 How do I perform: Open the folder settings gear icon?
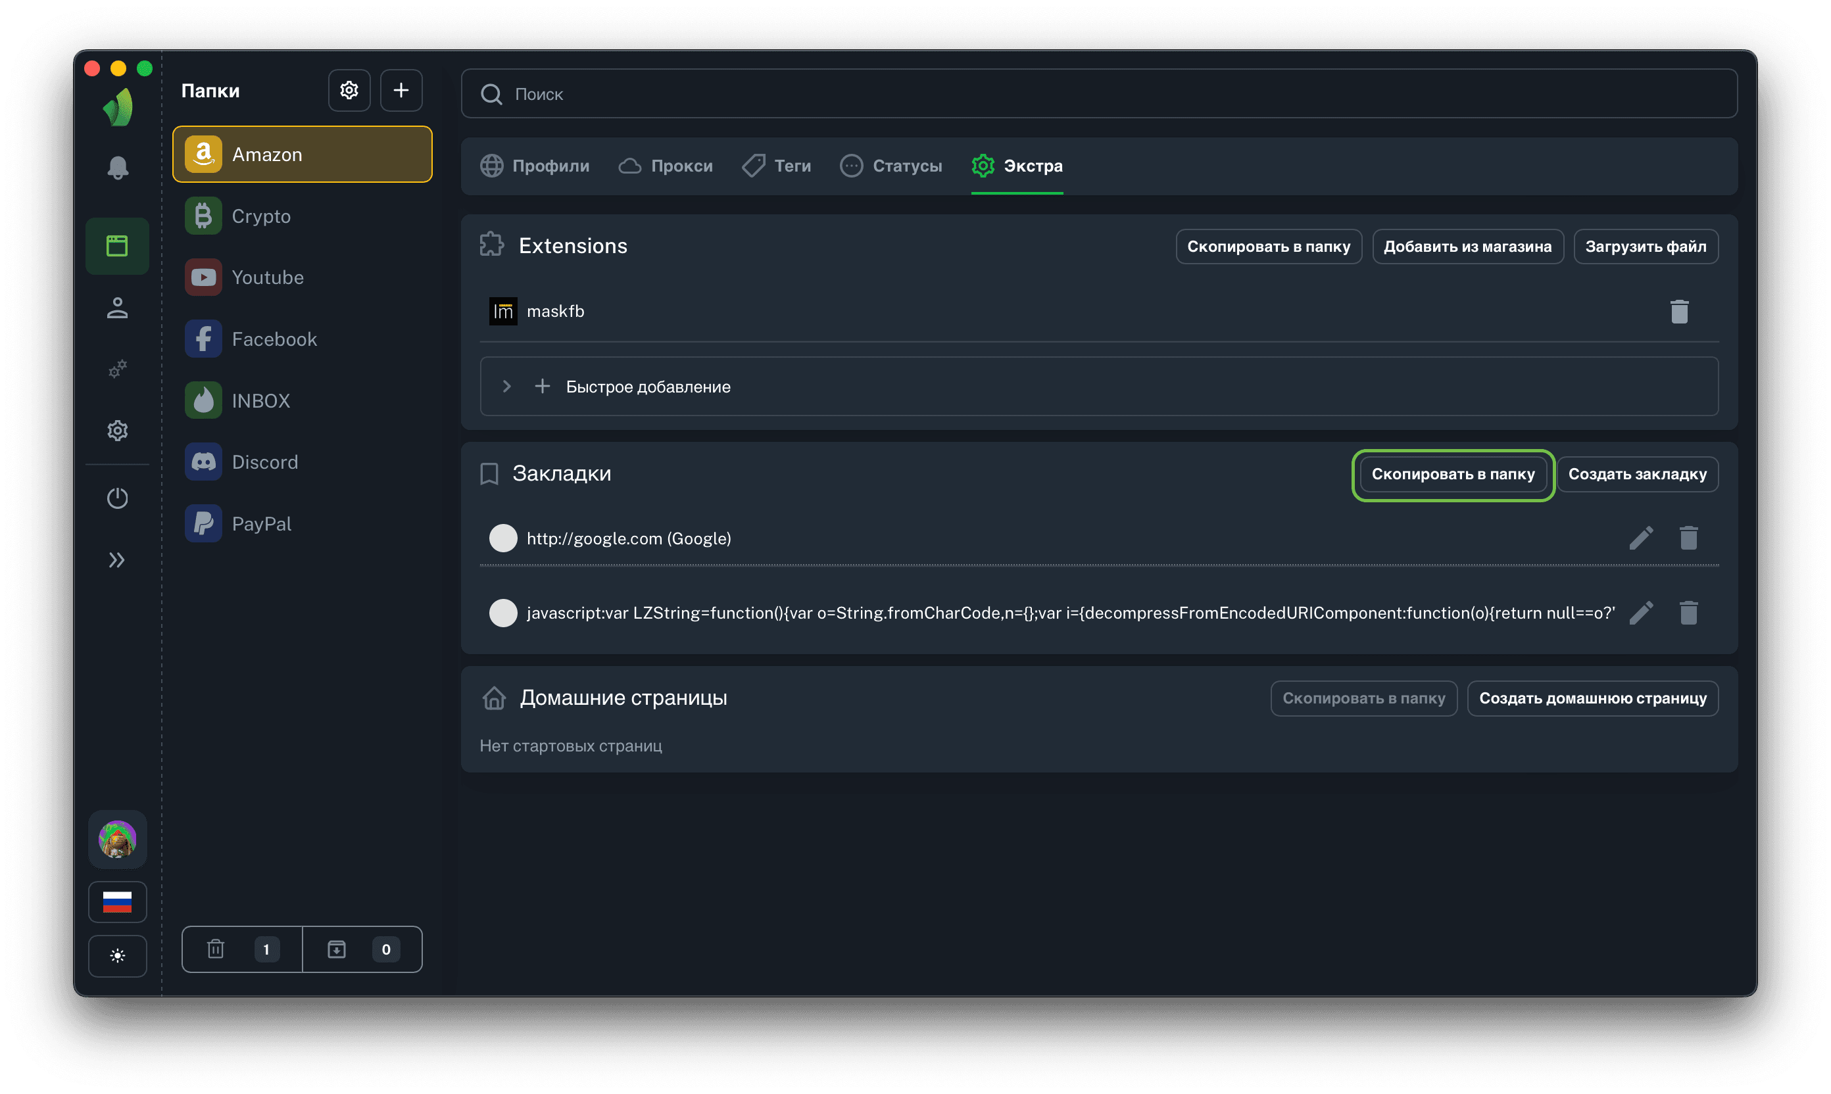tap(349, 91)
